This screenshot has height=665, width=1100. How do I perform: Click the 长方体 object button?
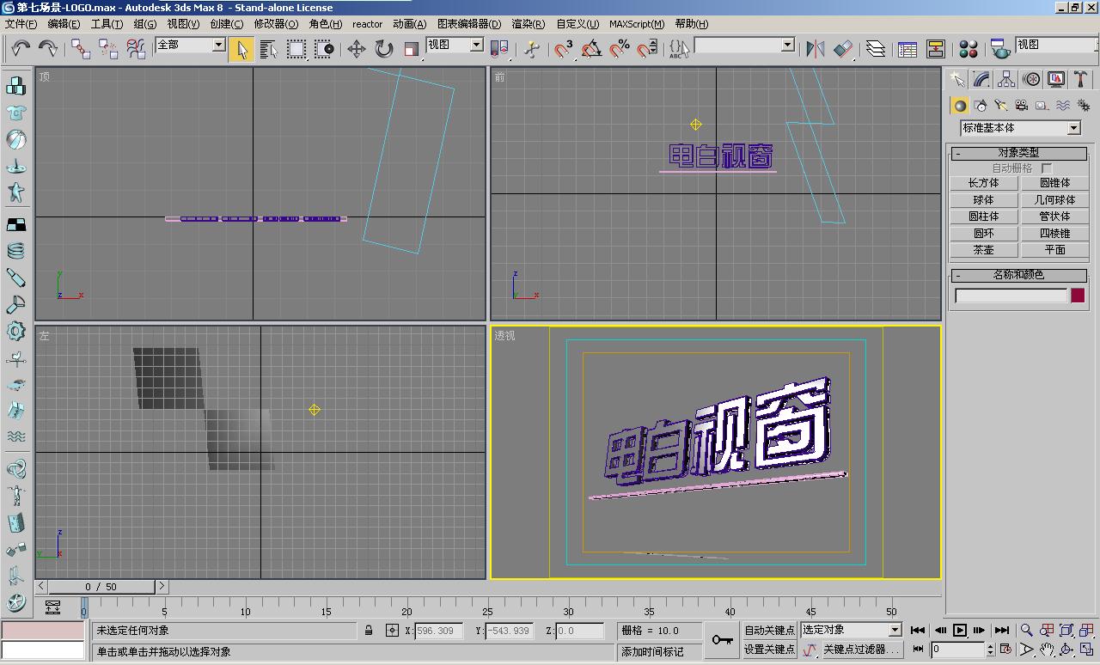pos(983,183)
